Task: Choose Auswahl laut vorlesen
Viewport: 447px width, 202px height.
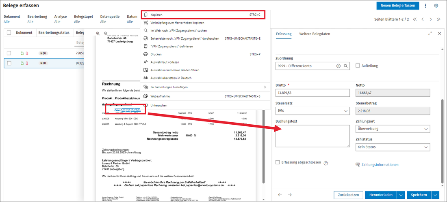Action: 205,62
